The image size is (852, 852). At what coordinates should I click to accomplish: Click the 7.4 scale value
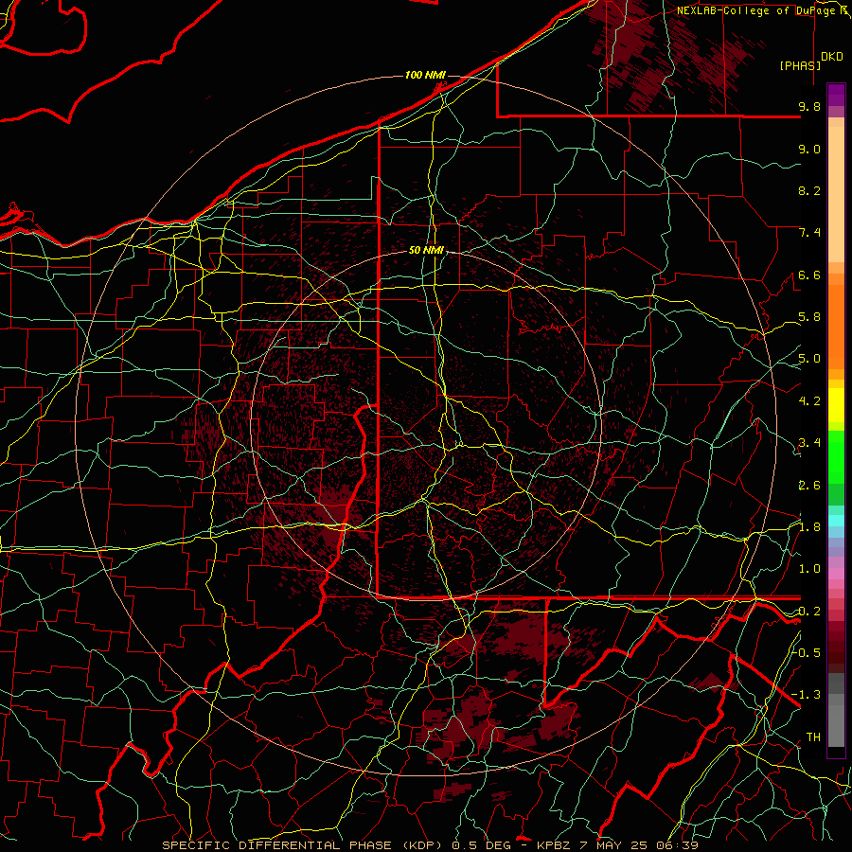coord(809,233)
